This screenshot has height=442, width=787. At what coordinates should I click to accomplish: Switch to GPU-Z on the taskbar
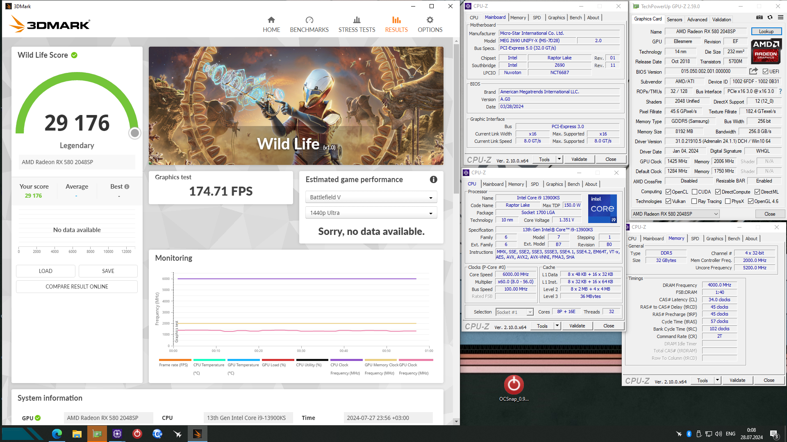click(x=97, y=434)
